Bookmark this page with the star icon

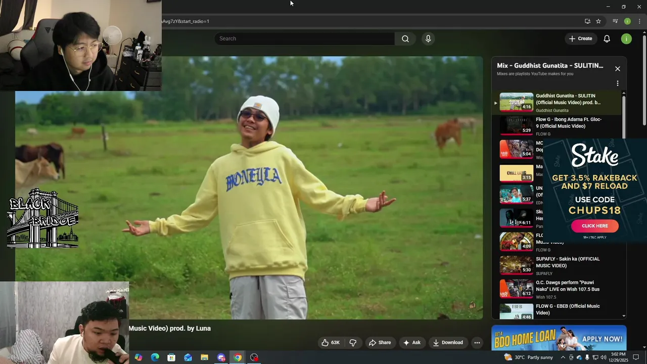pyautogui.click(x=598, y=21)
